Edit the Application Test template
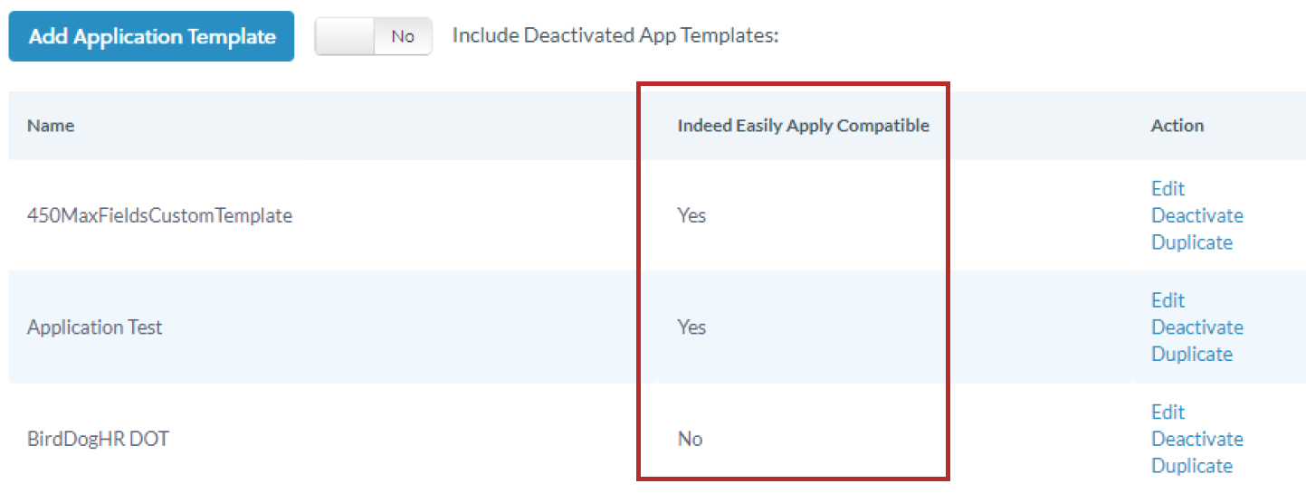This screenshot has width=1306, height=493. point(1168,300)
